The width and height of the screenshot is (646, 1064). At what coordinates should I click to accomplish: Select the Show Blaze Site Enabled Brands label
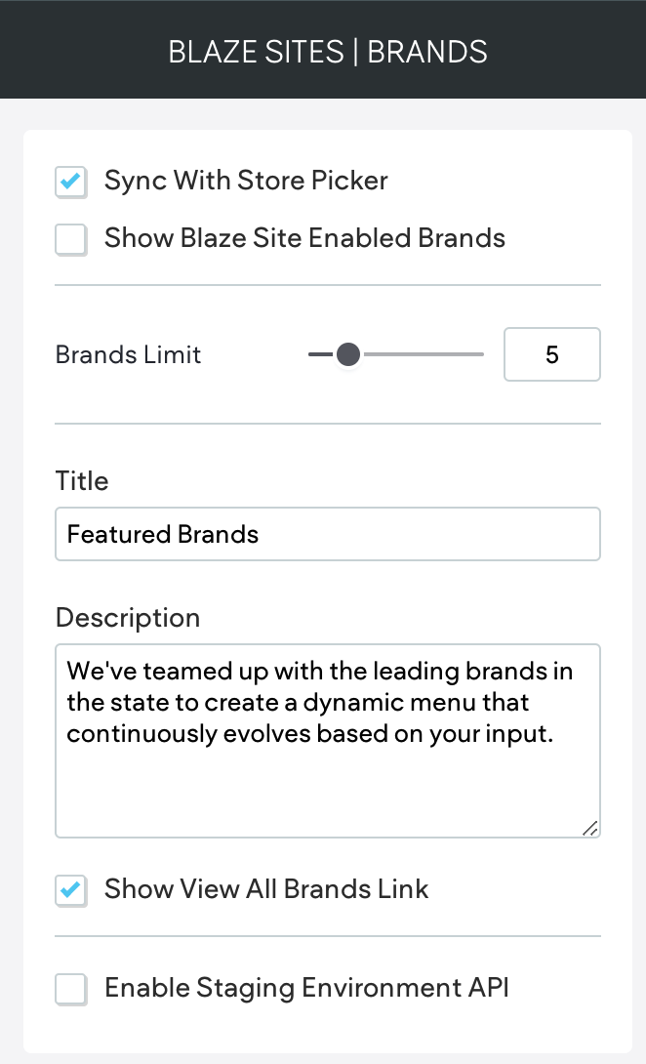tap(304, 238)
